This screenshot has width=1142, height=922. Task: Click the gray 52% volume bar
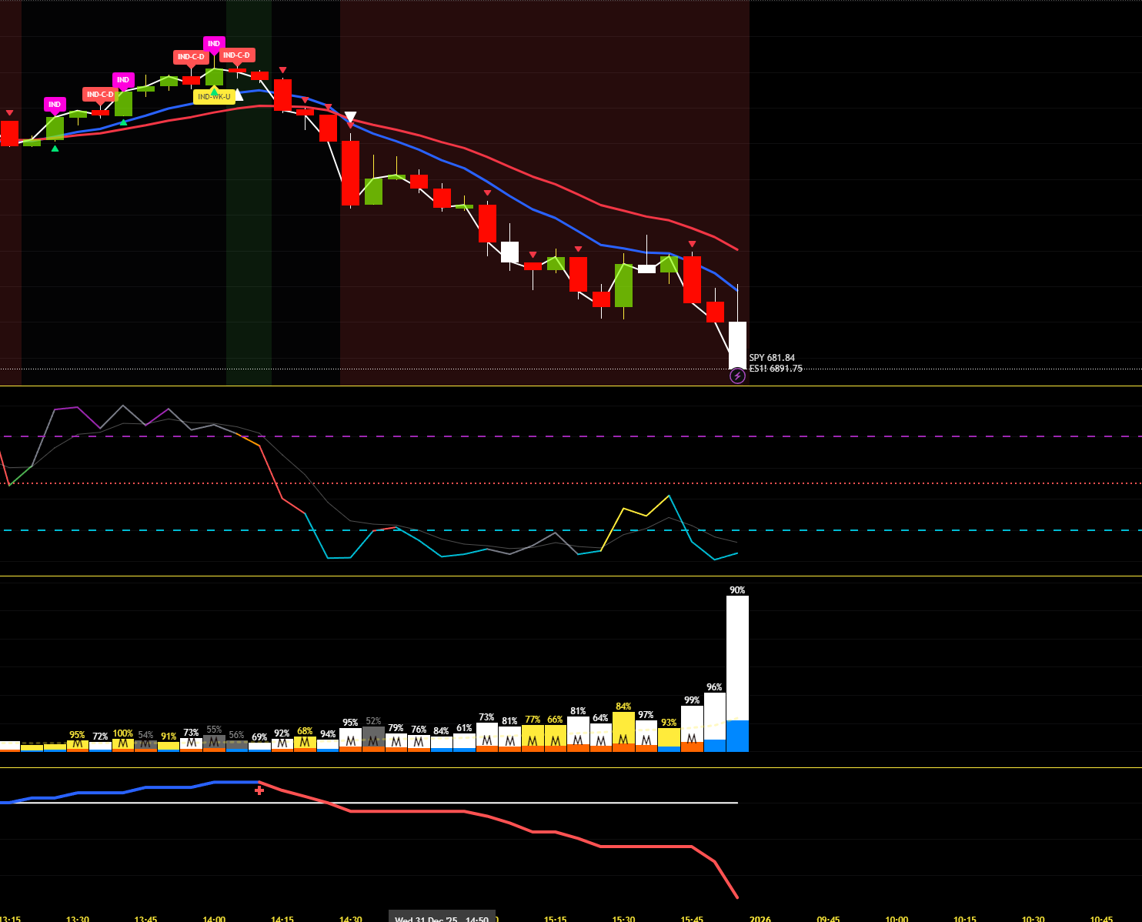(373, 739)
